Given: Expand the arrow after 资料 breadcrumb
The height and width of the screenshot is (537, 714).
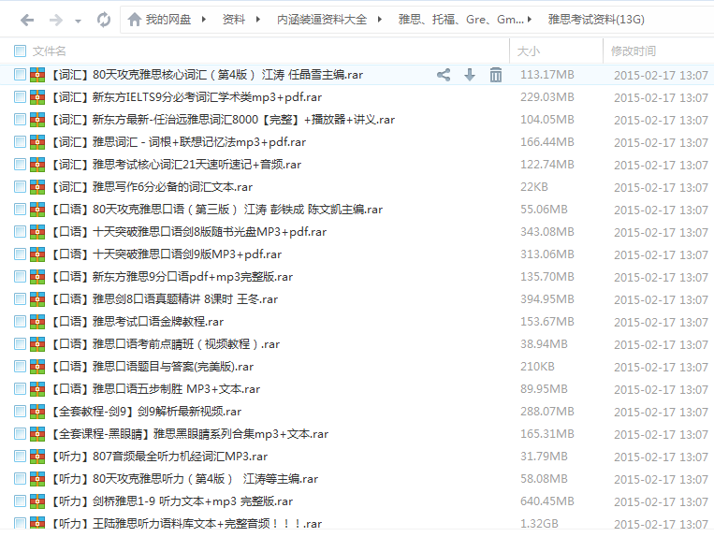Looking at the screenshot, I should point(258,20).
